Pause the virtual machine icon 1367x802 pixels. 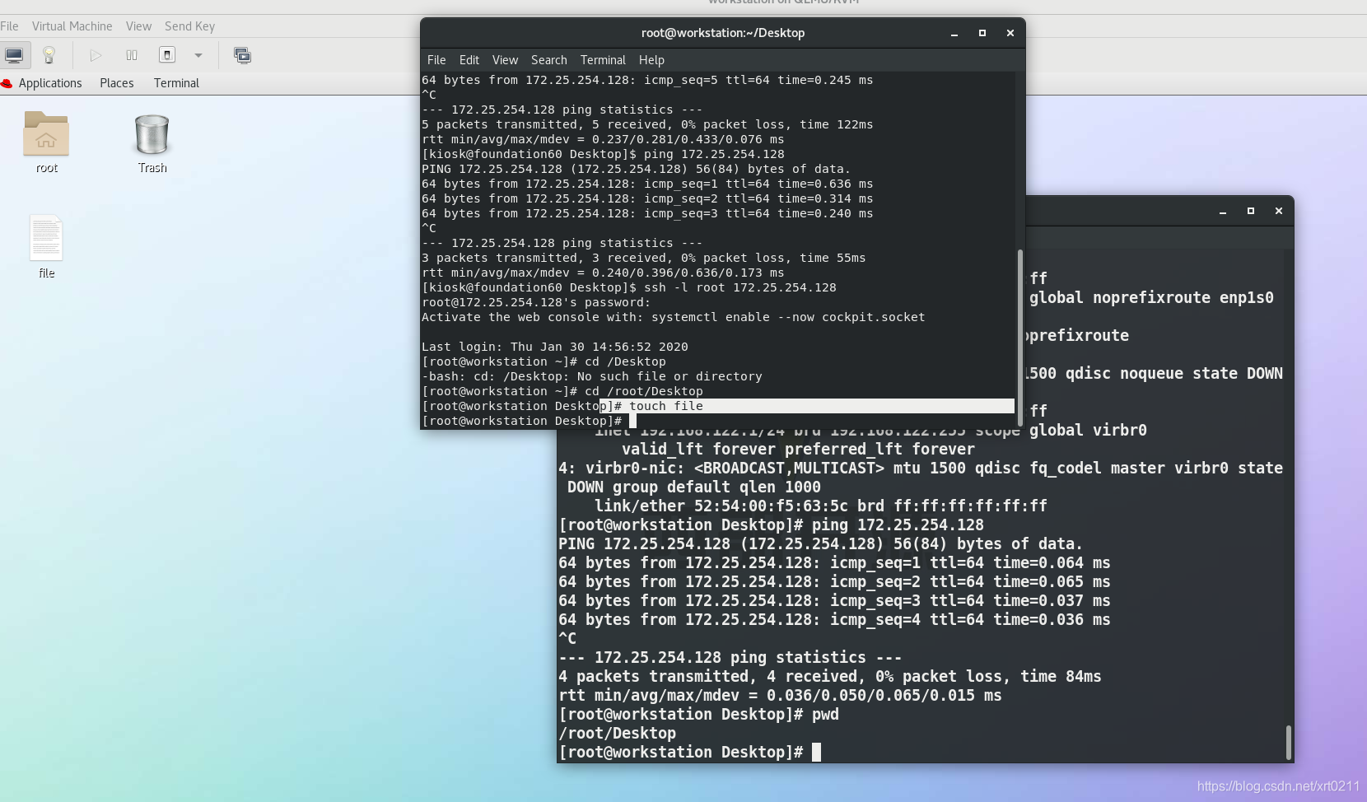(x=132, y=55)
